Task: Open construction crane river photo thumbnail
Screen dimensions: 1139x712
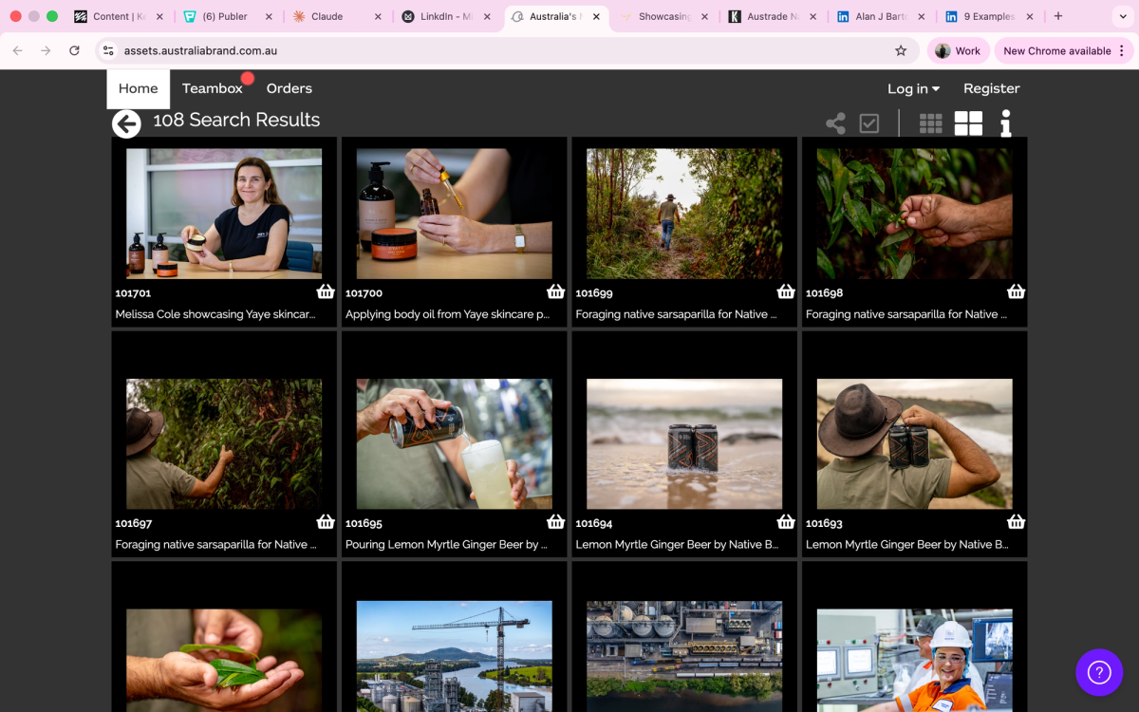Action: point(455,657)
